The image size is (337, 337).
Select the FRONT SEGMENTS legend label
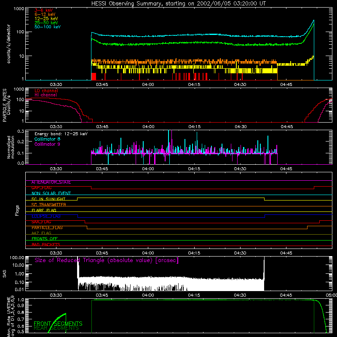[58, 324]
